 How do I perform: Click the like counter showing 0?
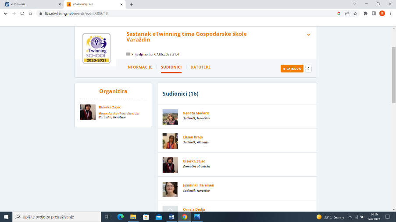point(308,69)
